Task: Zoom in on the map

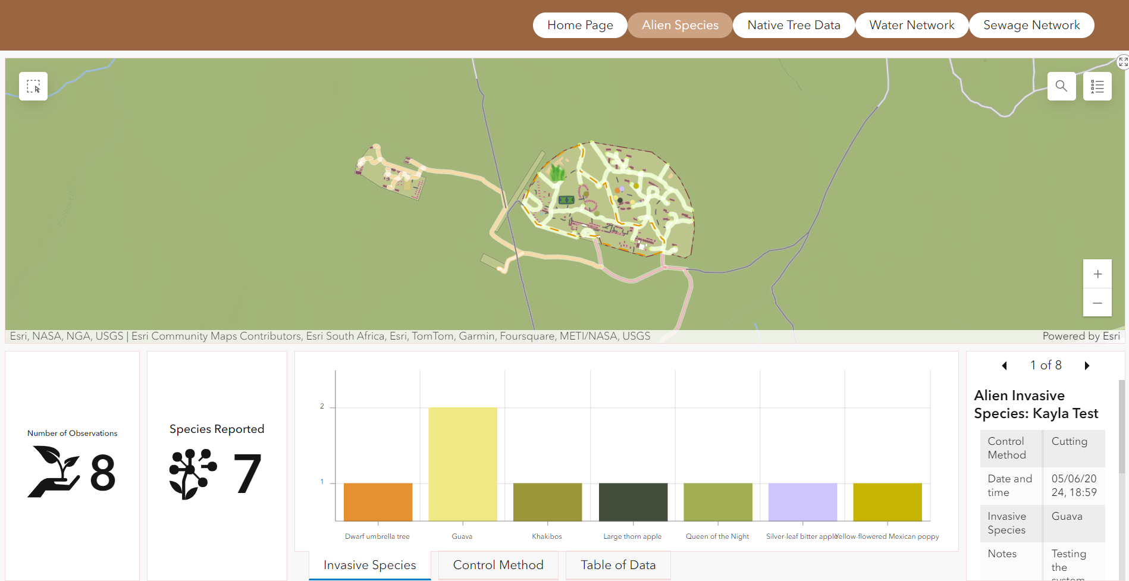Action: tap(1097, 274)
